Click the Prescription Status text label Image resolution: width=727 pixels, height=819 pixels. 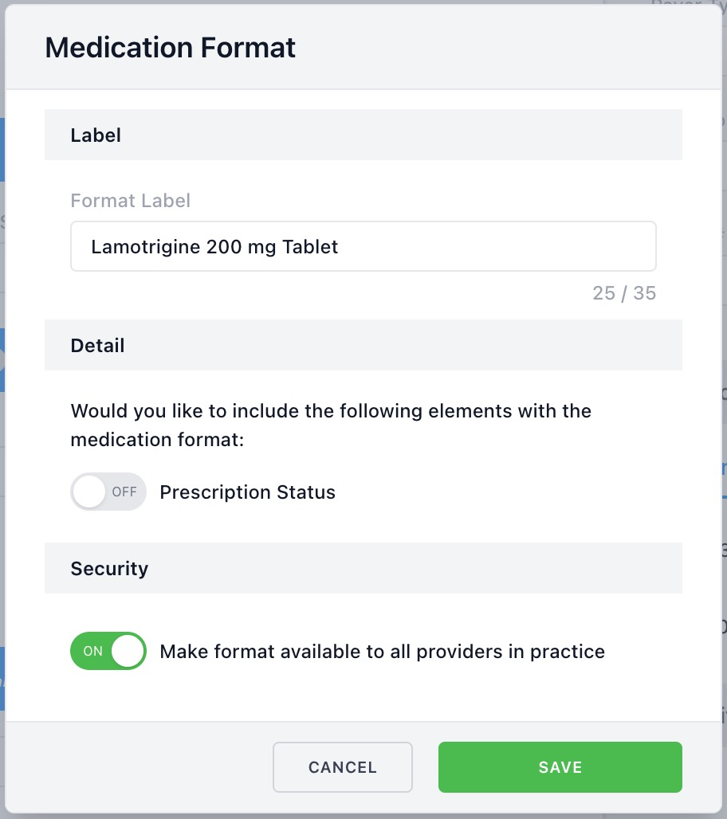[247, 492]
